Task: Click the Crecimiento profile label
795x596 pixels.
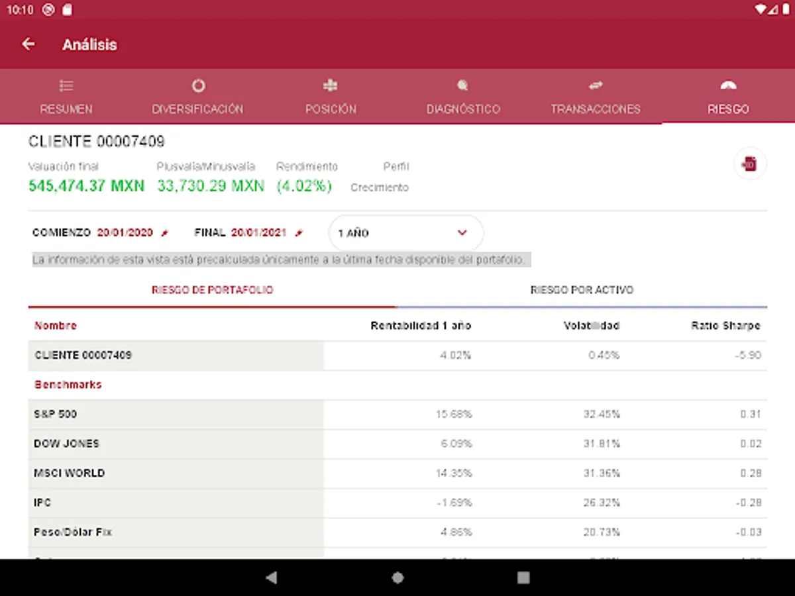Action: (380, 188)
